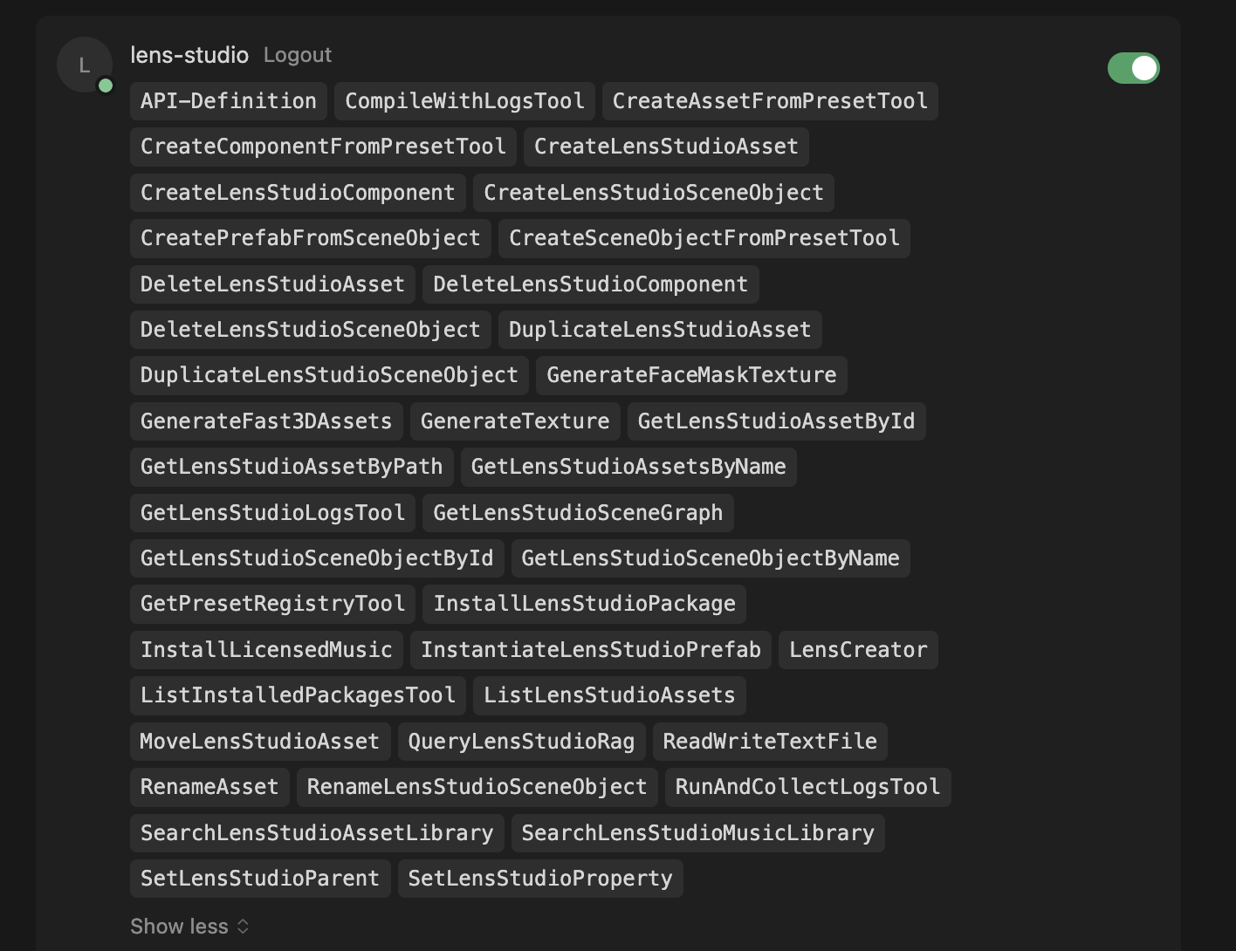Select the RunAndCollectLogsTool chip
Viewport: 1236px width, 951px height.
(807, 787)
